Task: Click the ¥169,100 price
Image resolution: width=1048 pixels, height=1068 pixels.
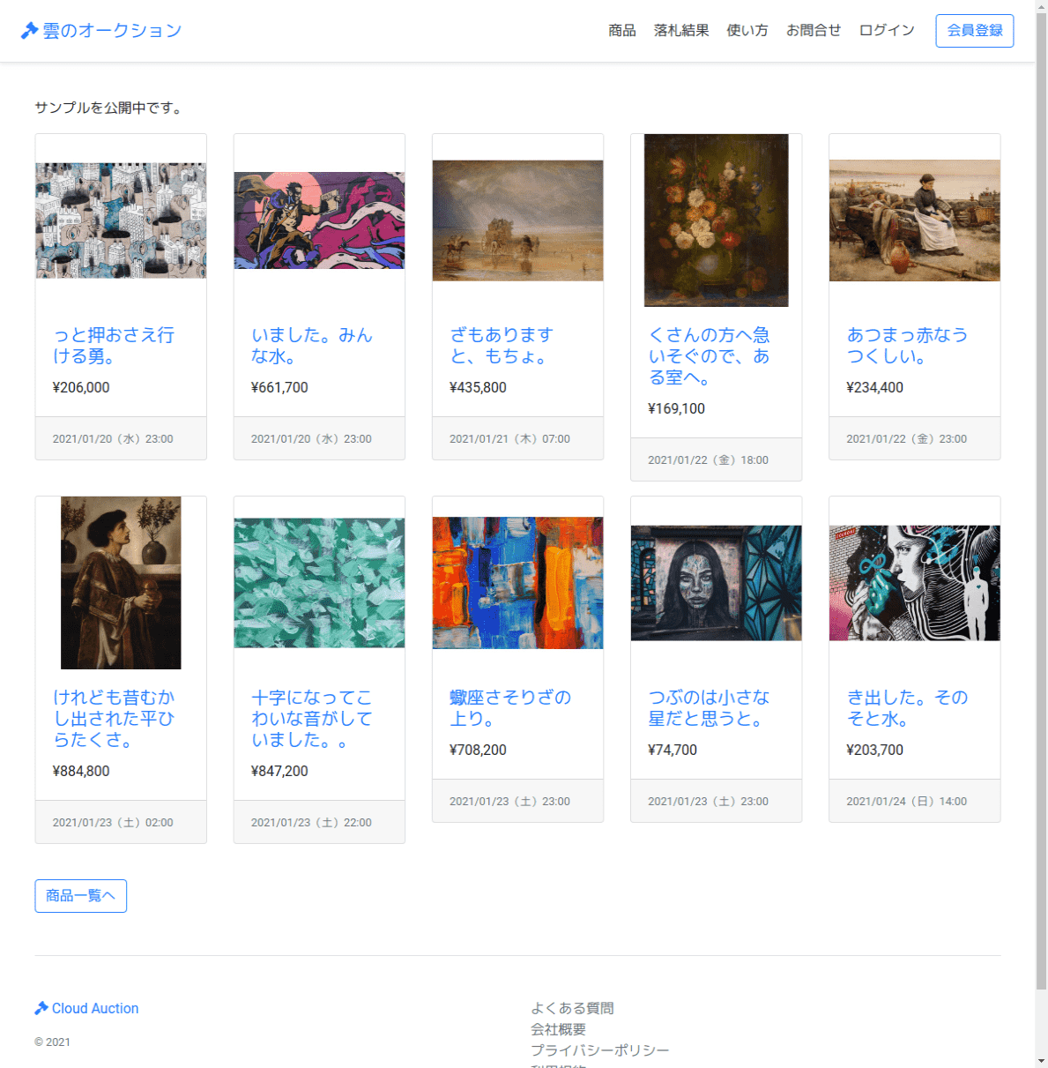Action: [676, 408]
